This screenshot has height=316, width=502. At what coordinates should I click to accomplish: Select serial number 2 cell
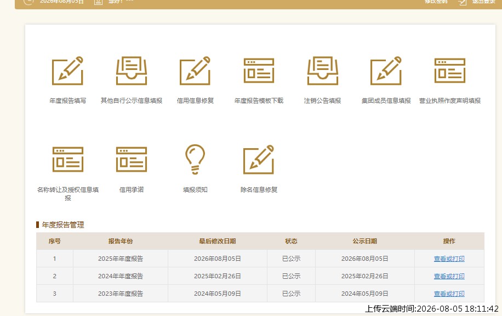tap(54, 276)
